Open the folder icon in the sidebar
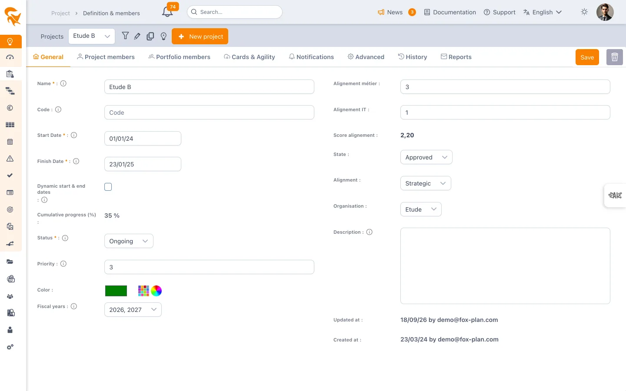 [10, 262]
